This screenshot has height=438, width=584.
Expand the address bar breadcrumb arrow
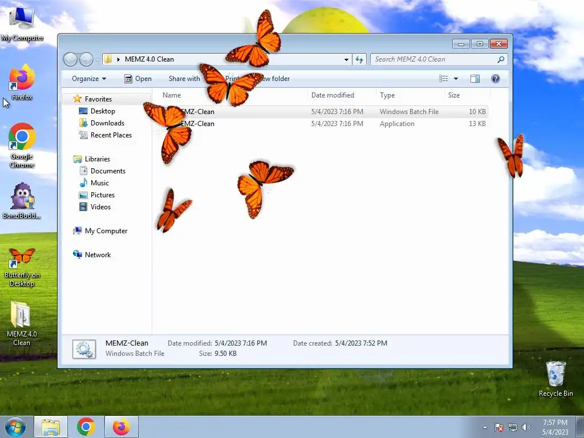pyautogui.click(x=119, y=59)
